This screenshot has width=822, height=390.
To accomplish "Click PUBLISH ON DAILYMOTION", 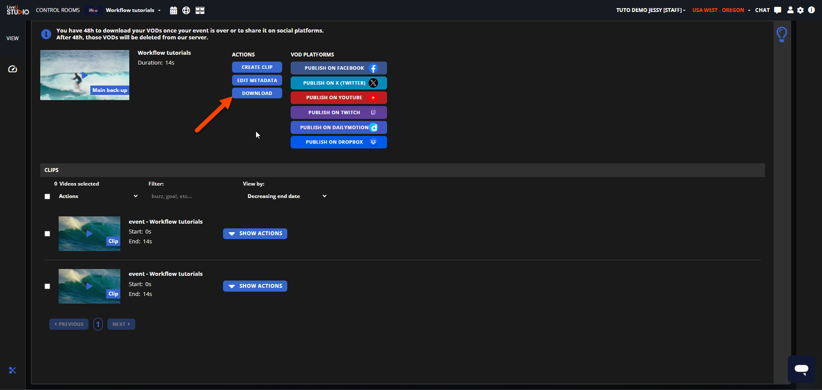I will click(x=339, y=127).
